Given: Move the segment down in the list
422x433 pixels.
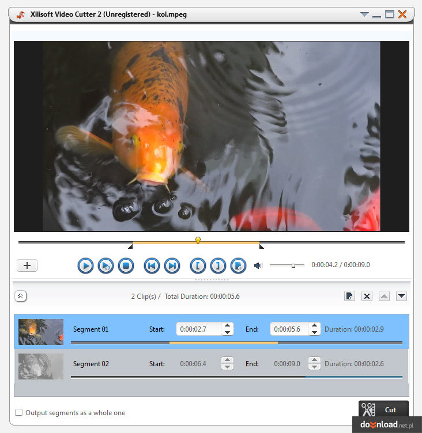Looking at the screenshot, I should tap(402, 296).
